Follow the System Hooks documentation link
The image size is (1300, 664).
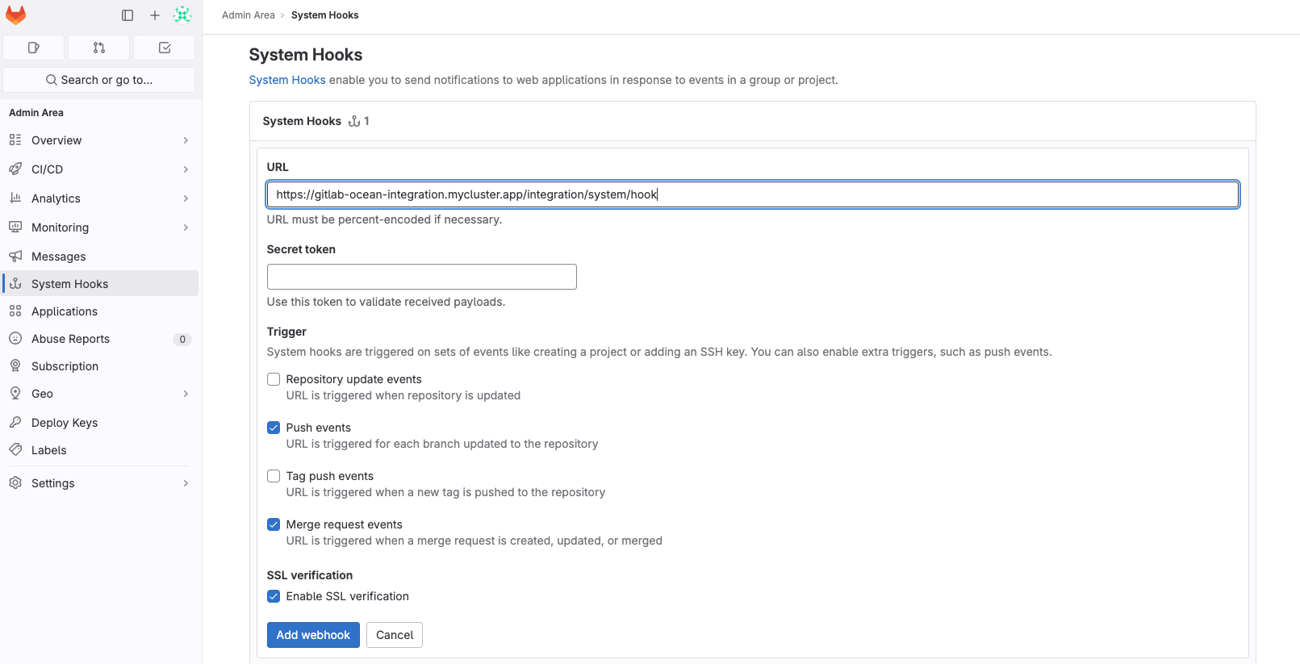tap(287, 80)
